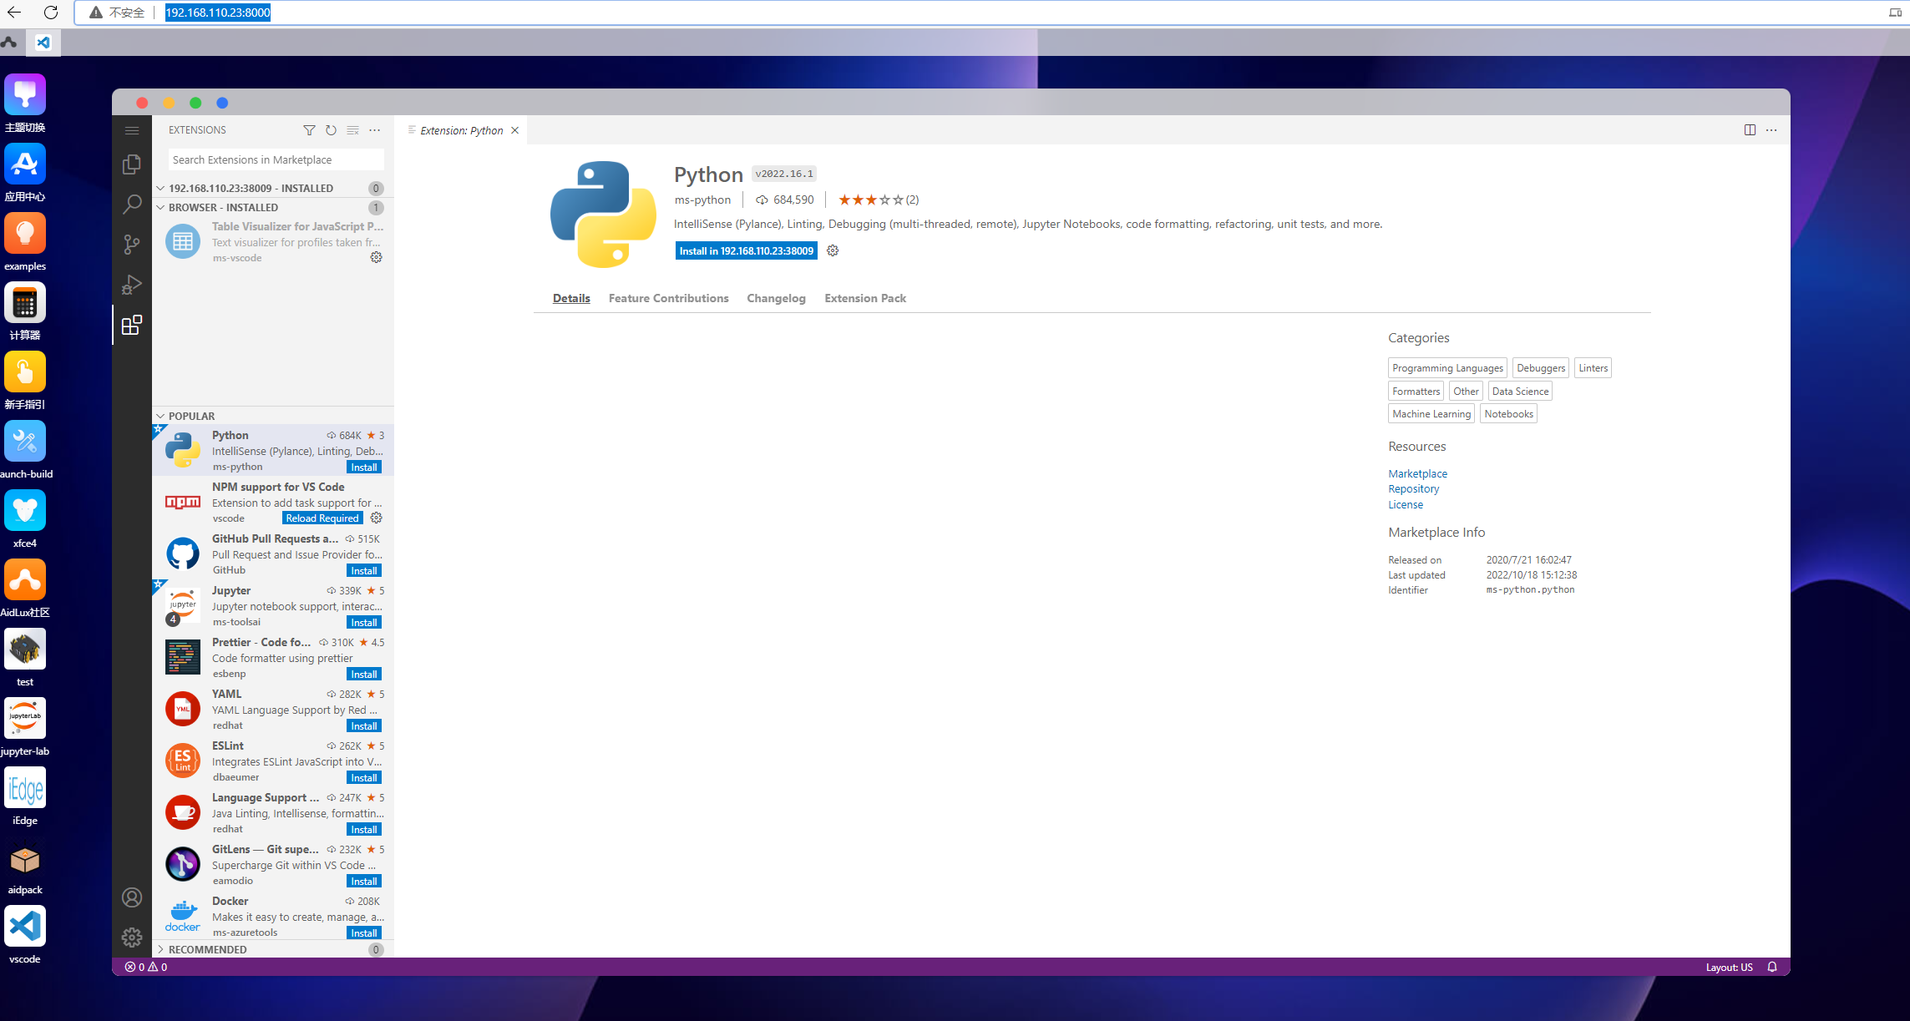Viewport: 1910px width, 1021px height.
Task: Open the Search view in activity bar
Action: [132, 205]
